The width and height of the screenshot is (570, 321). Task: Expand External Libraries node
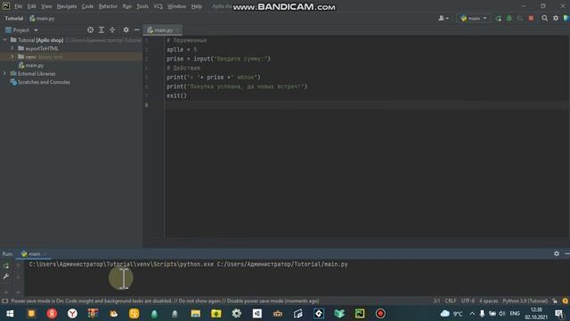[x=5, y=73]
